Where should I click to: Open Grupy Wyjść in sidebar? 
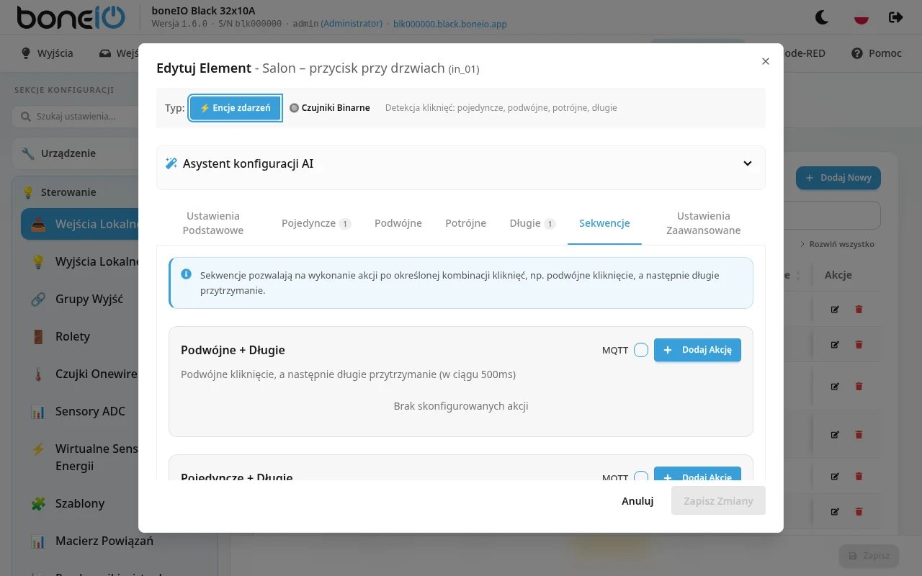[x=89, y=299]
